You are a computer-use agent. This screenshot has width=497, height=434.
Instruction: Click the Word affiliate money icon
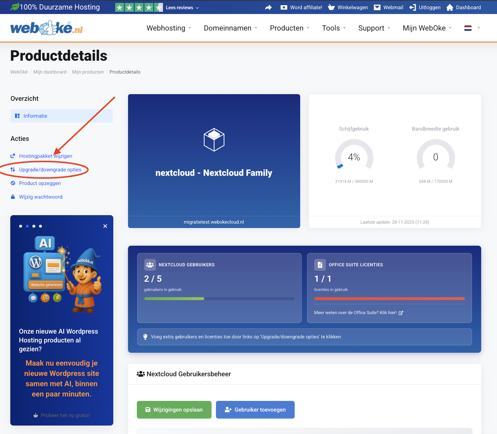[x=284, y=7]
